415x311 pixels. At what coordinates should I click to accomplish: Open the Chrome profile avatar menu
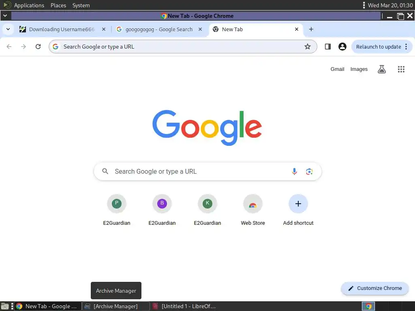342,47
